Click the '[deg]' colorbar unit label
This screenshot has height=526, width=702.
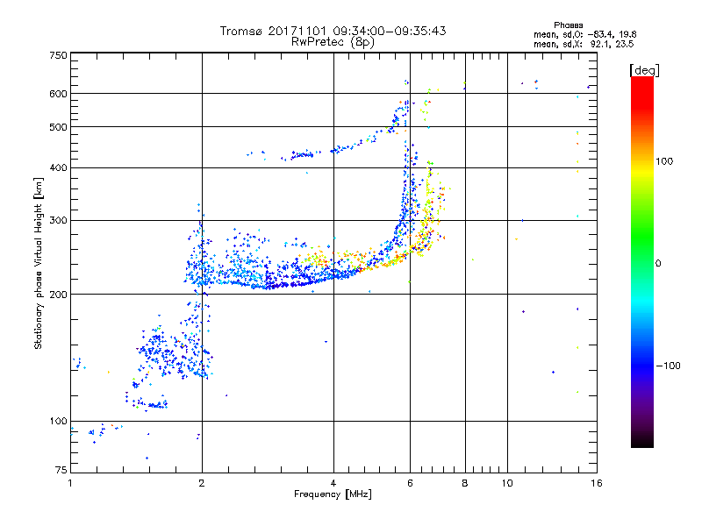(644, 70)
